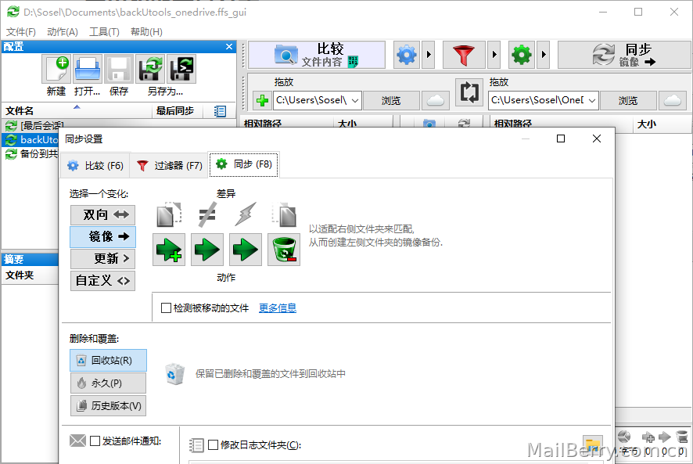Viewport: 693px width, 464px height.
Task: Expand arrow next to blue gear
Action: click(429, 55)
